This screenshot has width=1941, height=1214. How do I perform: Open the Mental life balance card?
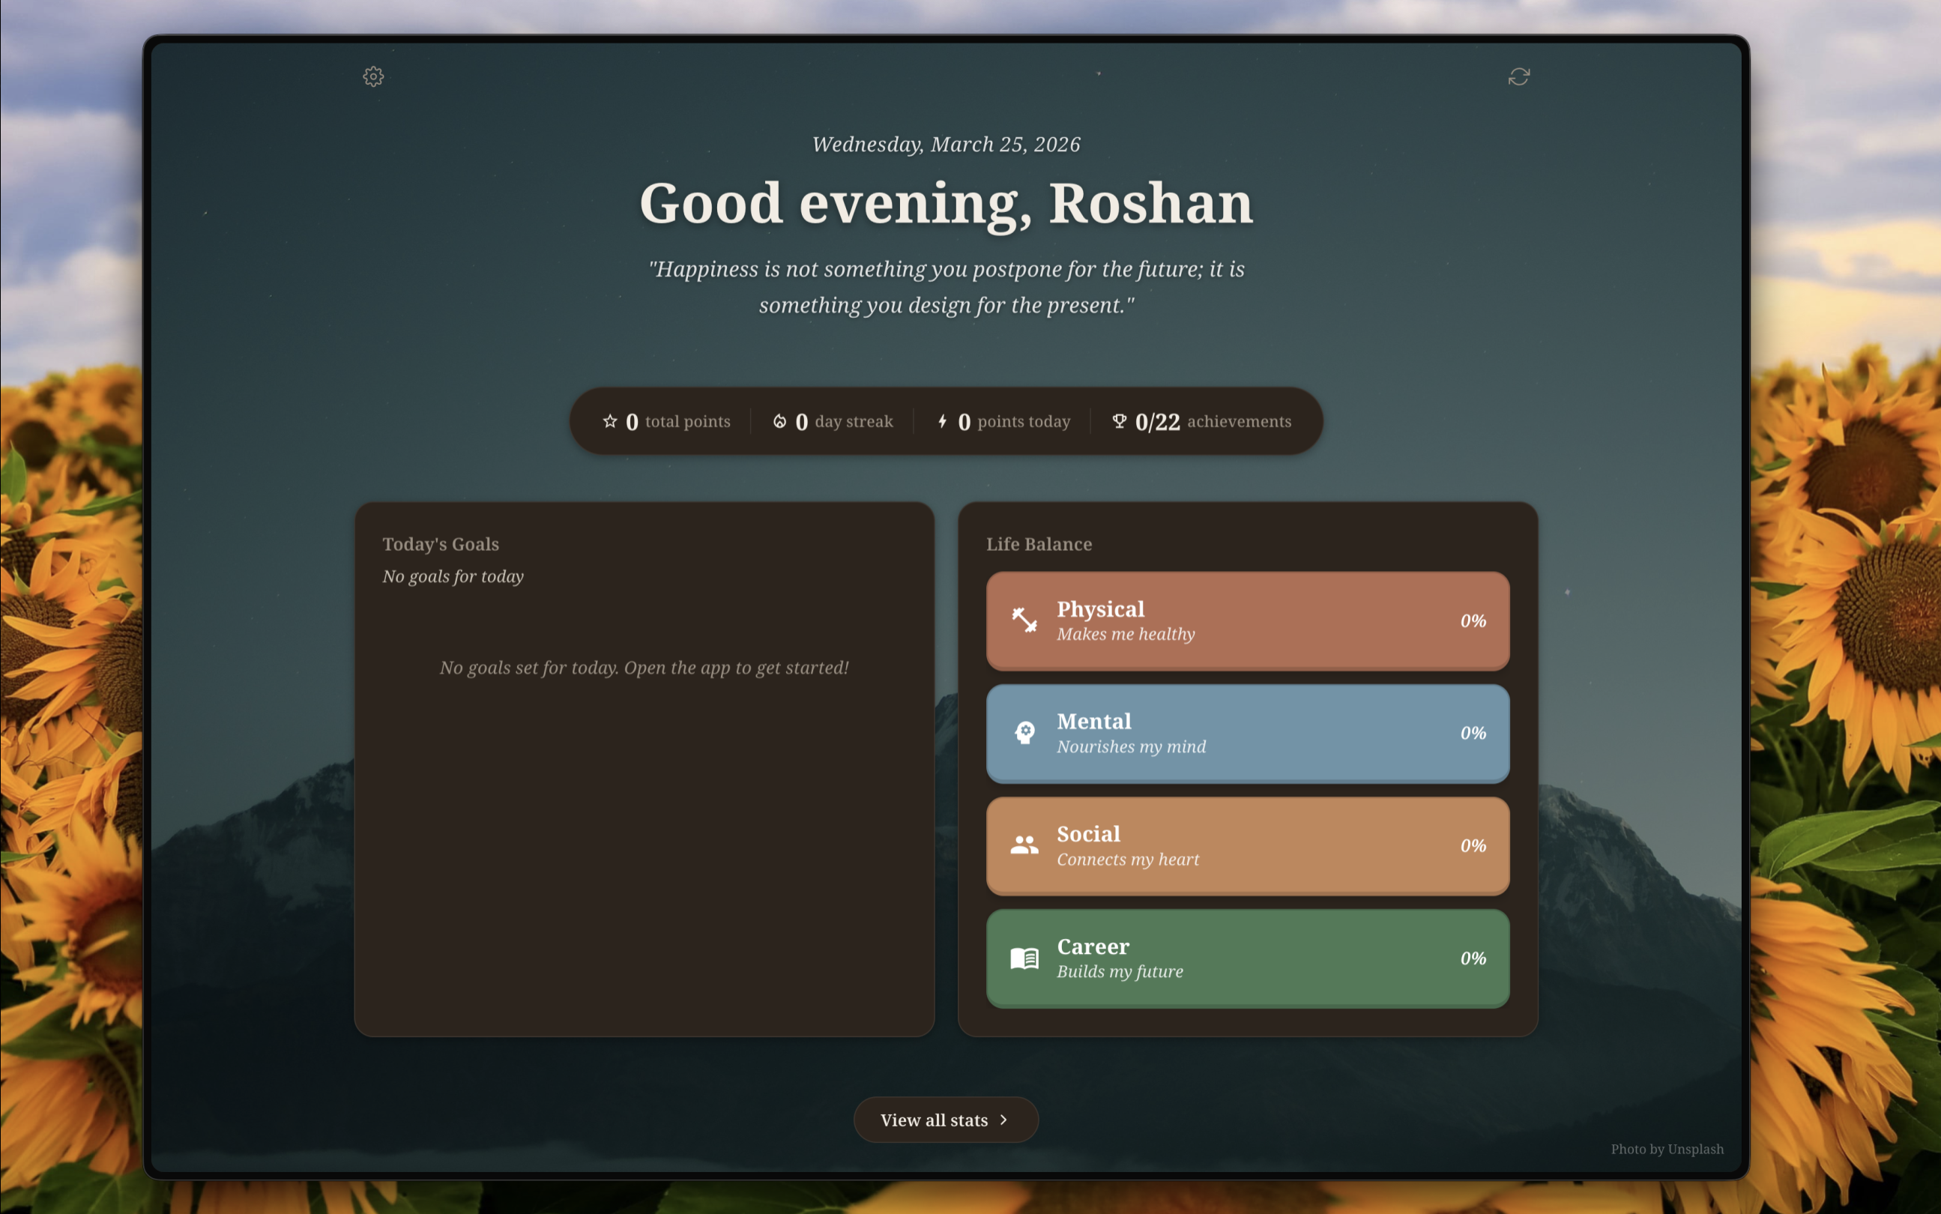pyautogui.click(x=1246, y=733)
